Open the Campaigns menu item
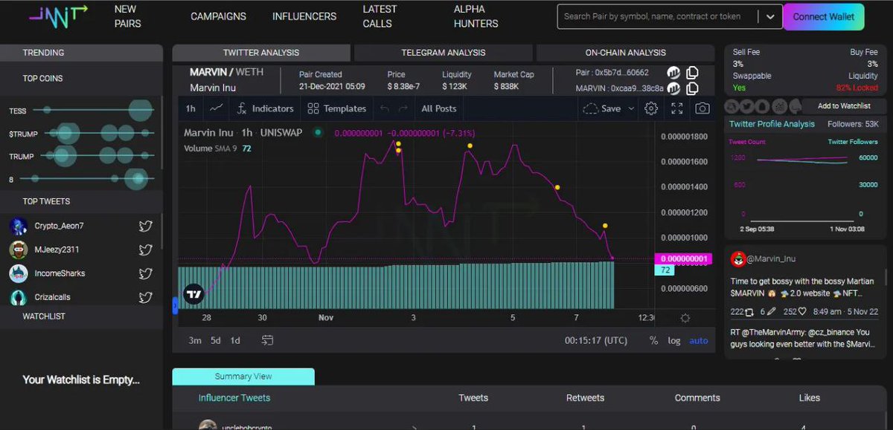 218,16
